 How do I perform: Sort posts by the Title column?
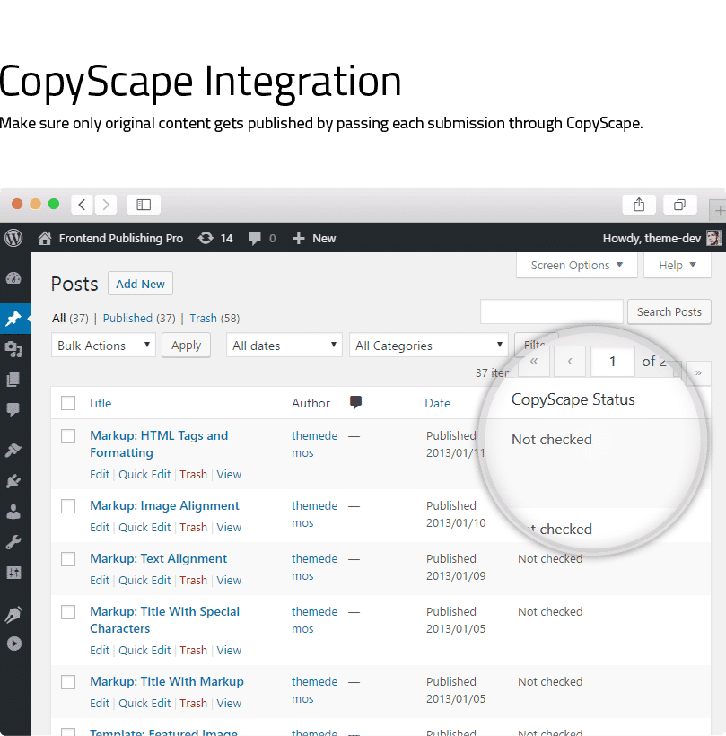pyautogui.click(x=100, y=403)
